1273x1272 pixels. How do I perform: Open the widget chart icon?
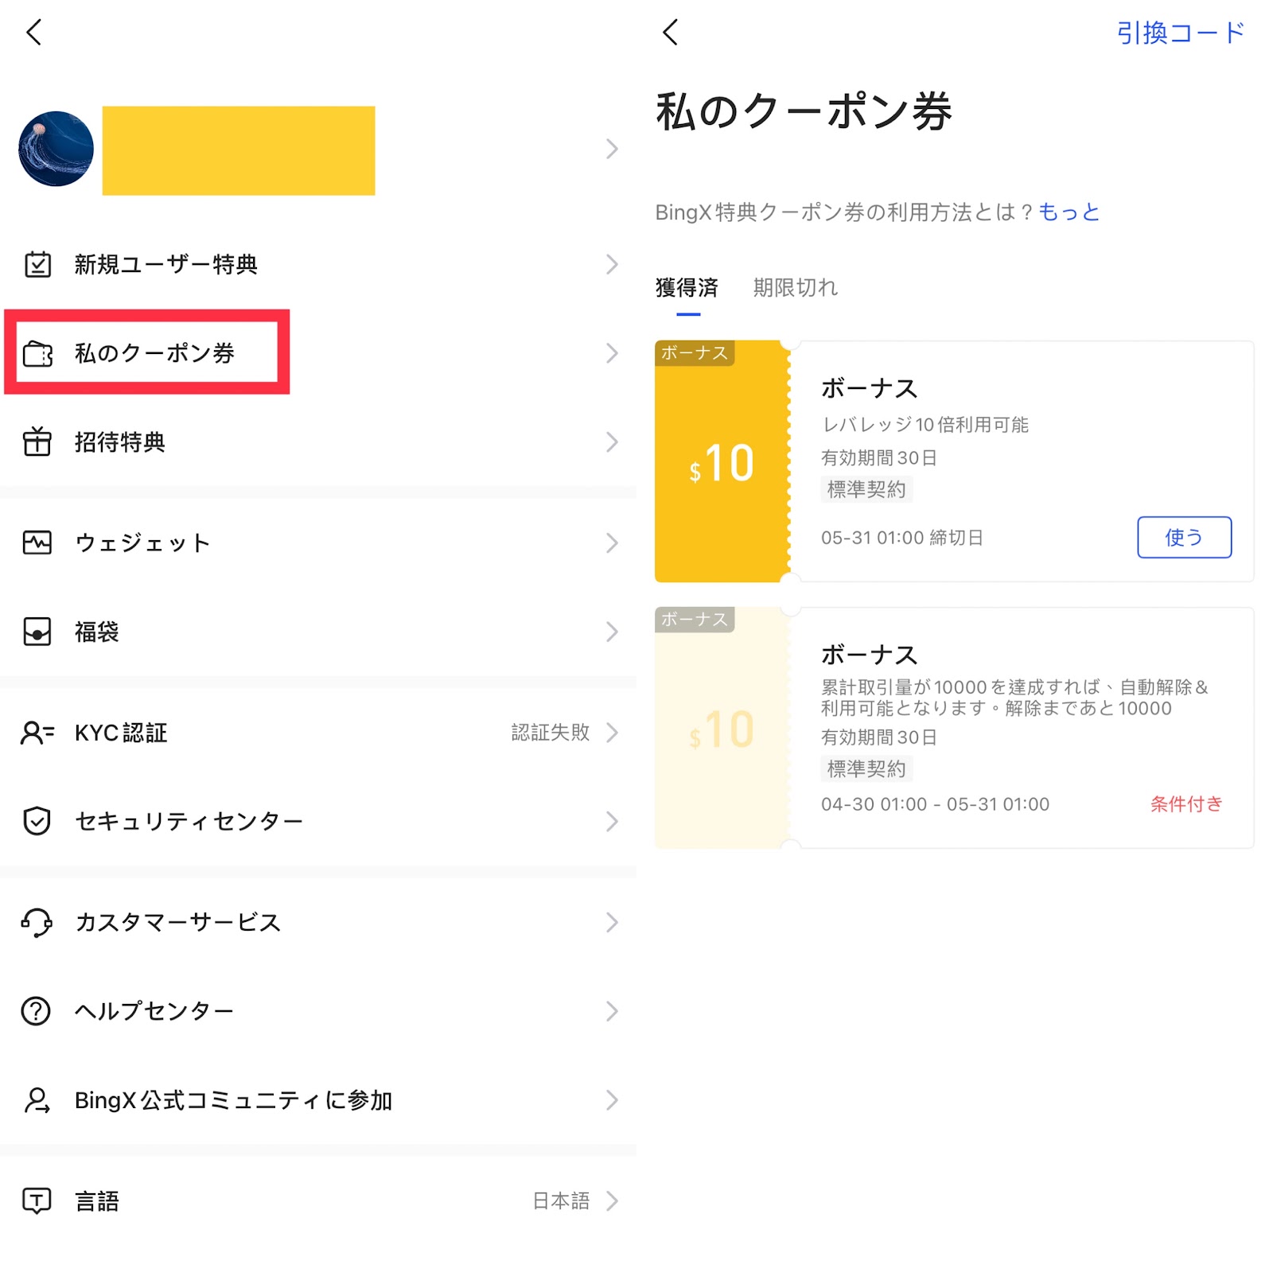[x=37, y=543]
